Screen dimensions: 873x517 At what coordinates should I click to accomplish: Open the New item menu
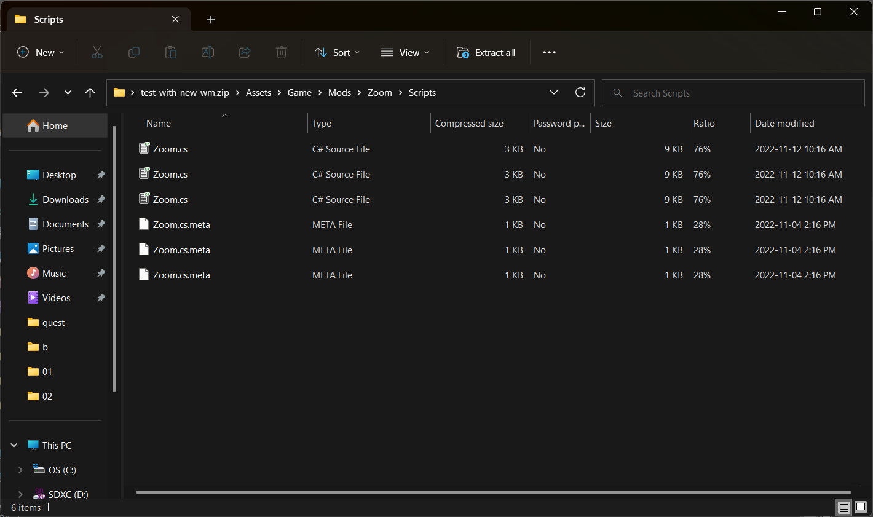pos(41,53)
